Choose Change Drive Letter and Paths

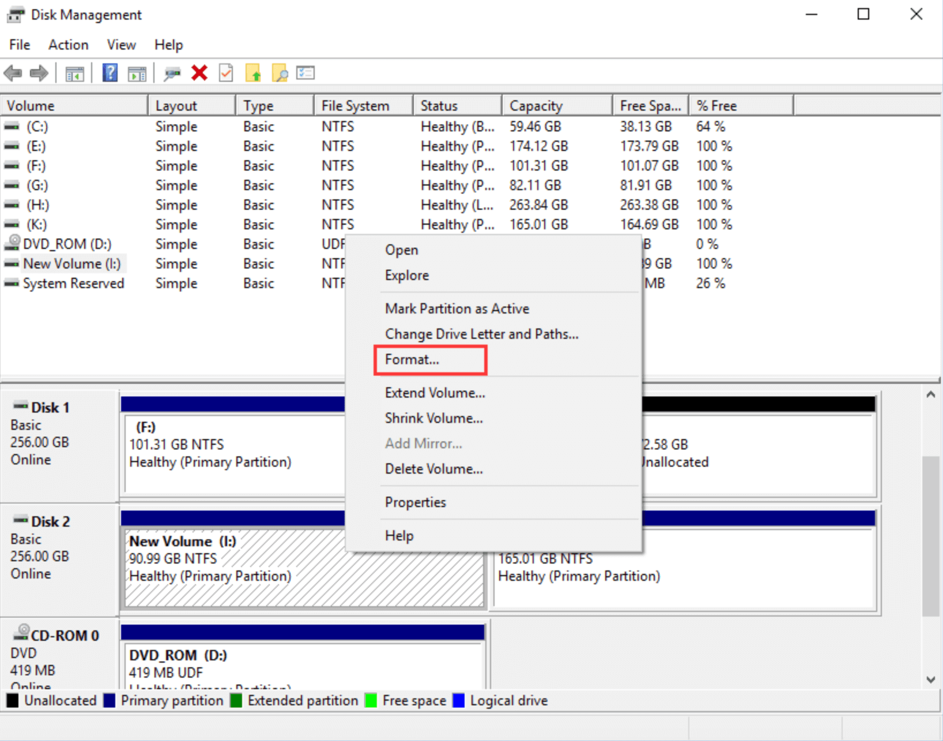pyautogui.click(x=482, y=334)
